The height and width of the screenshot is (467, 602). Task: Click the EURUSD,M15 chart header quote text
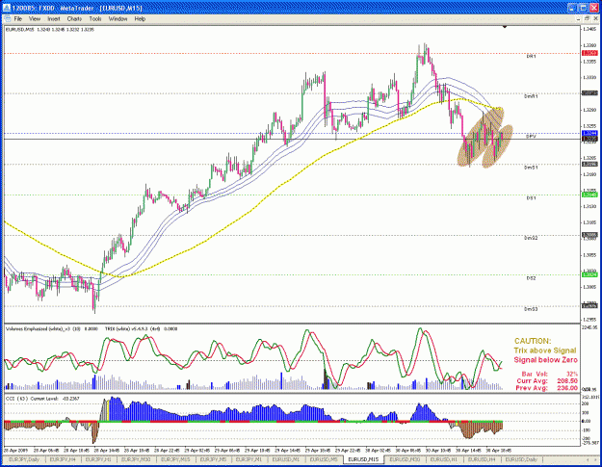[x=49, y=30]
